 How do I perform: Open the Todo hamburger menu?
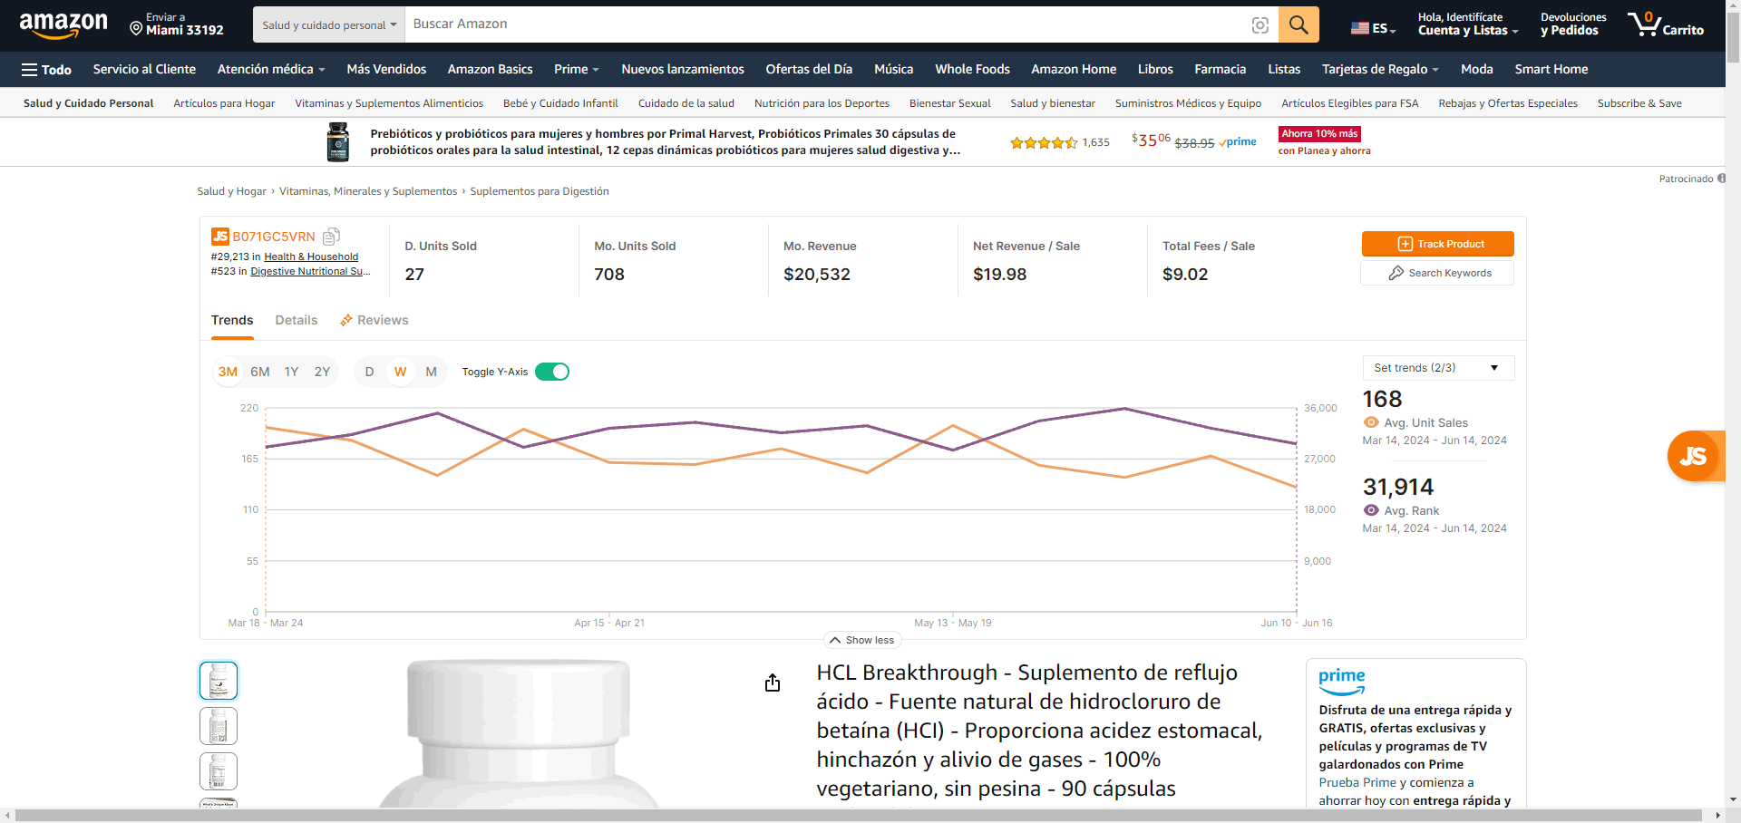click(x=46, y=70)
